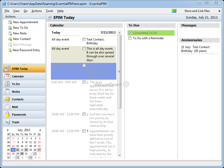224x168 pixels.
Task: Click Store and Link files
Action: [x=197, y=11]
